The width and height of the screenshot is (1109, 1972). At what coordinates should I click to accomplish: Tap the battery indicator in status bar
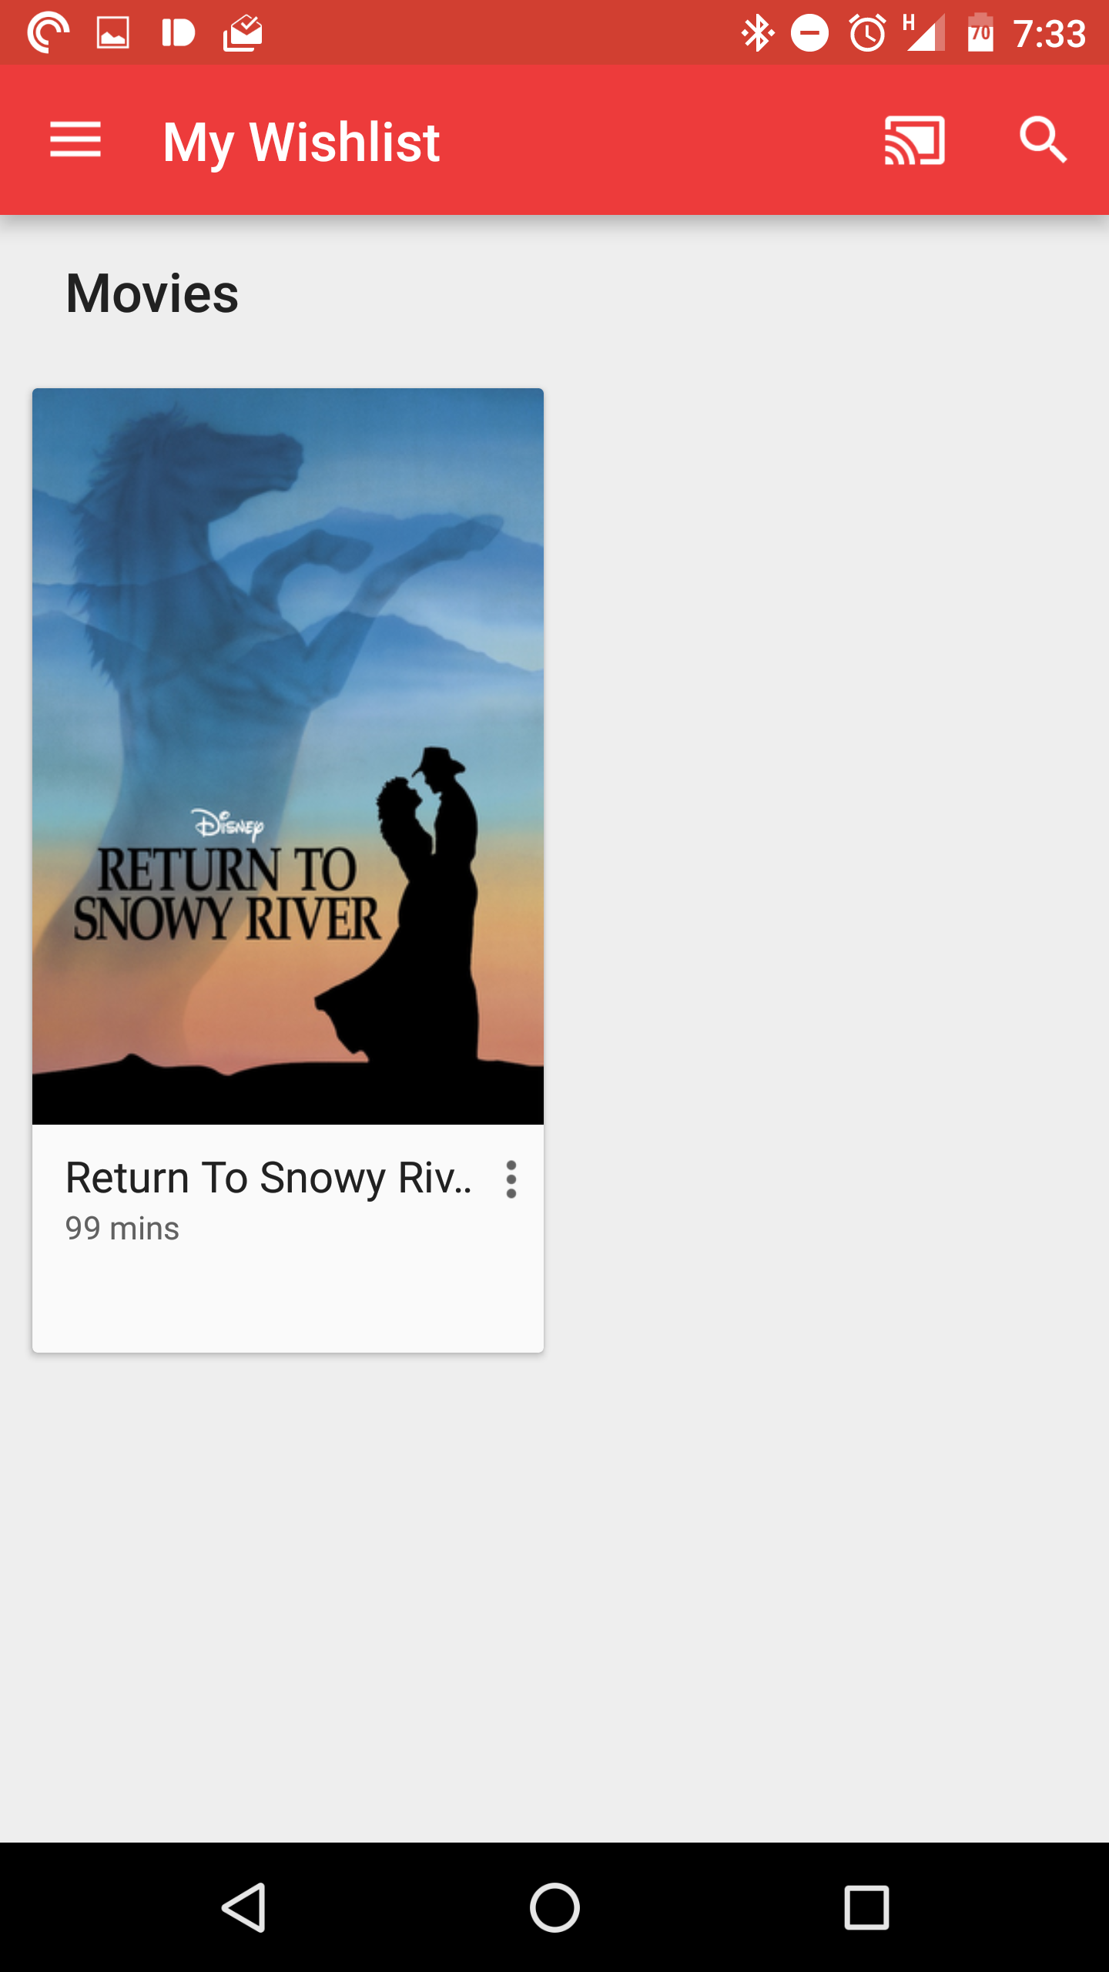(980, 33)
